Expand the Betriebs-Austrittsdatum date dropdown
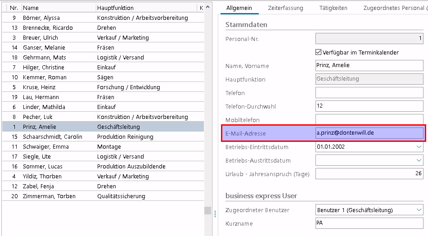Viewport: 428px width, 236px height. [x=419, y=160]
